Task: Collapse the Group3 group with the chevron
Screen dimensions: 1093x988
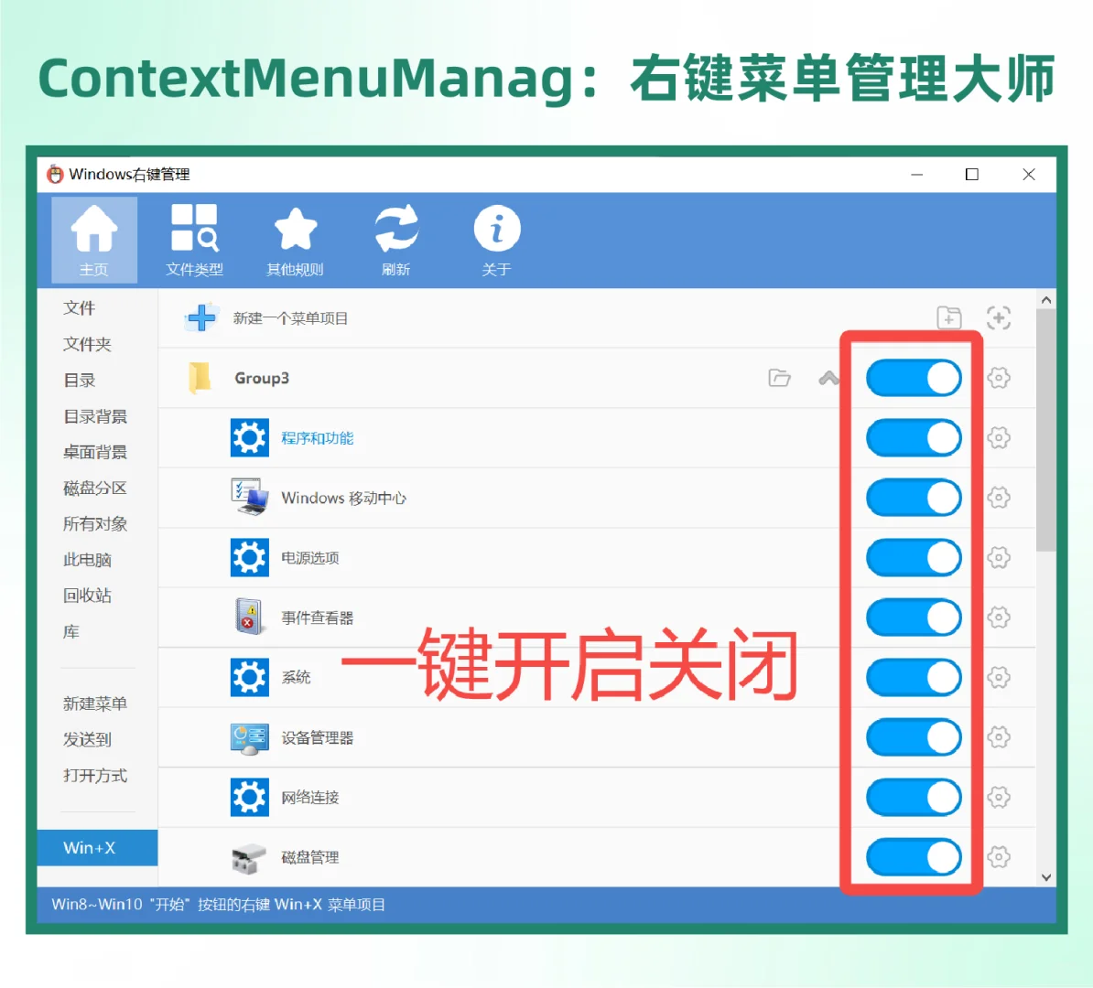Action: pyautogui.click(x=828, y=378)
